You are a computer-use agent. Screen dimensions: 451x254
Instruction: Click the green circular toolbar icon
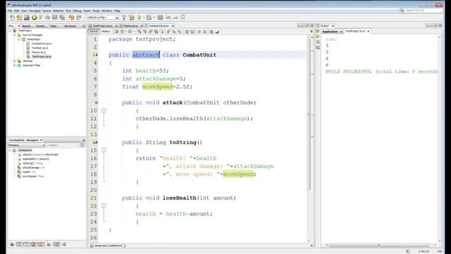pyautogui.click(x=35, y=18)
